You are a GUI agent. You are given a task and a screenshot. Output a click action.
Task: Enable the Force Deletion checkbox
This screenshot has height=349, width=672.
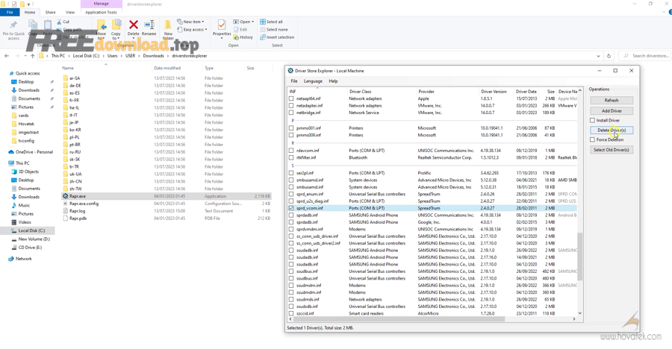pos(592,139)
